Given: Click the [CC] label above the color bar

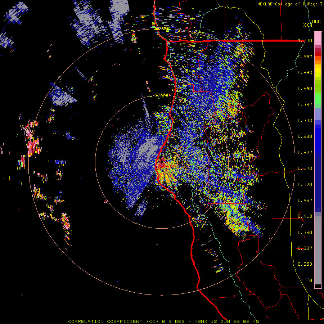Looking at the screenshot, I should (x=307, y=25).
